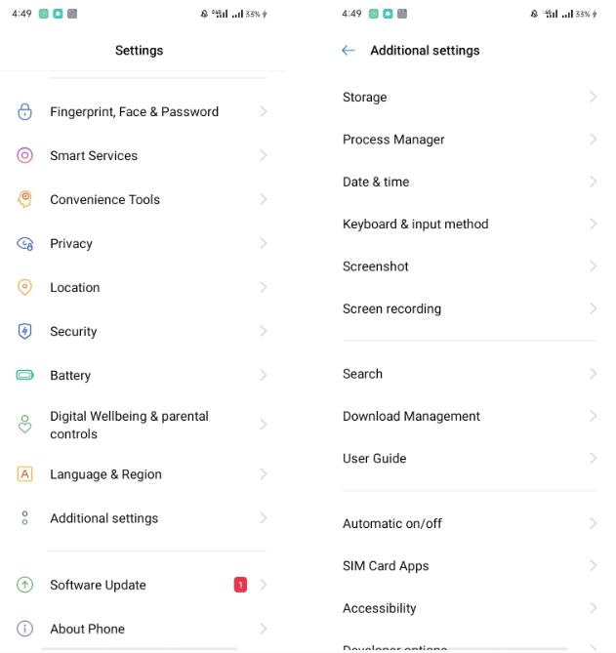Open About Phone
Viewport: 616px width, 653px height.
(x=87, y=629)
